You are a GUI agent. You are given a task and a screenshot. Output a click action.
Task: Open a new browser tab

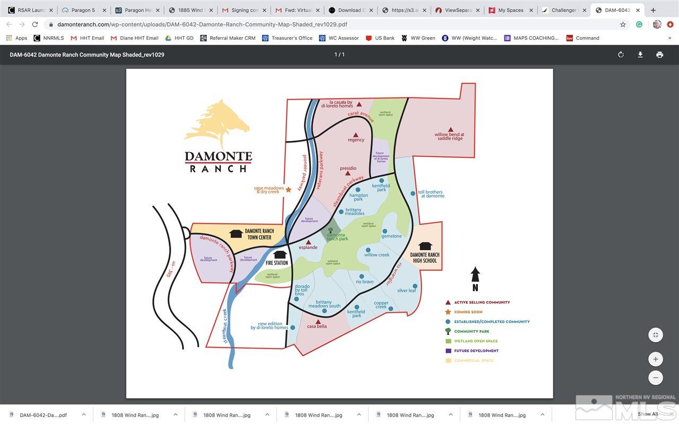(653, 10)
